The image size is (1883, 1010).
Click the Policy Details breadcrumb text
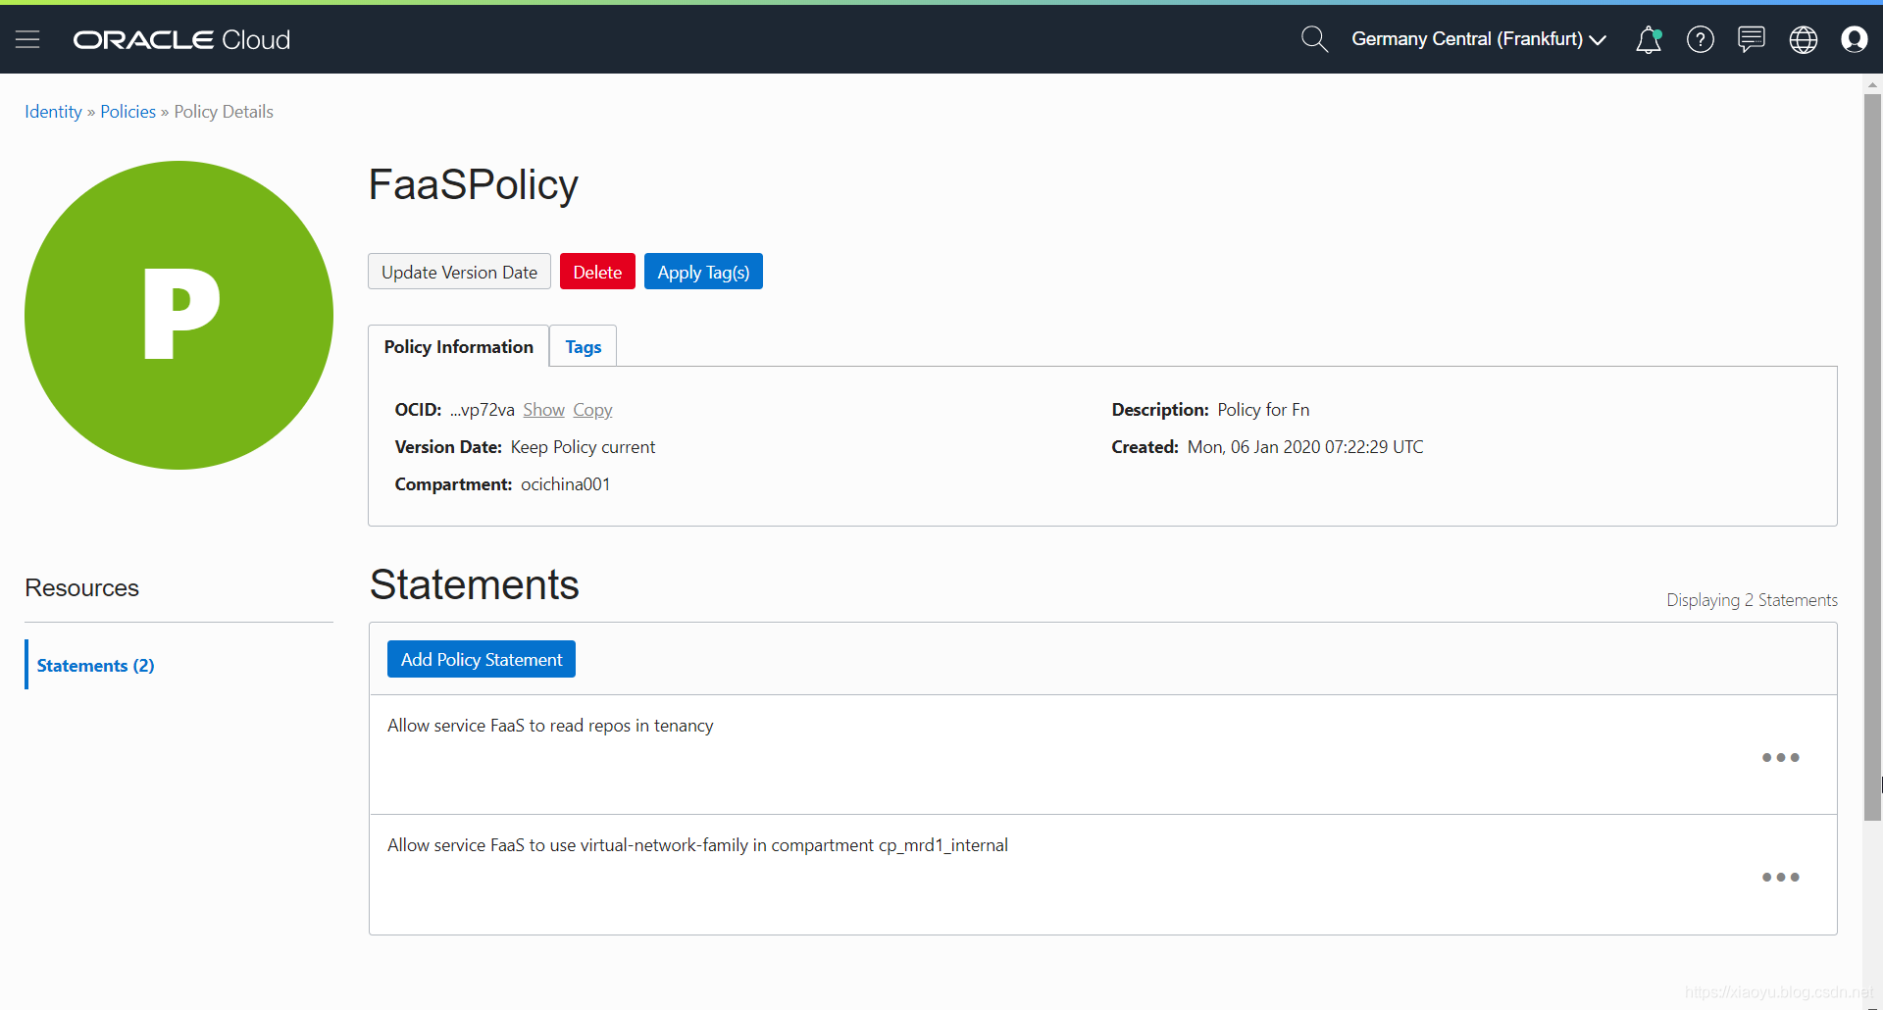(x=224, y=112)
